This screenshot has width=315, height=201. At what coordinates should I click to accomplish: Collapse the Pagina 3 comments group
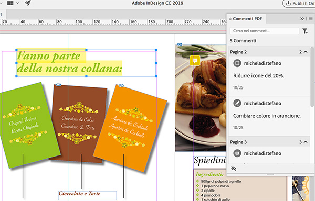pos(306,142)
